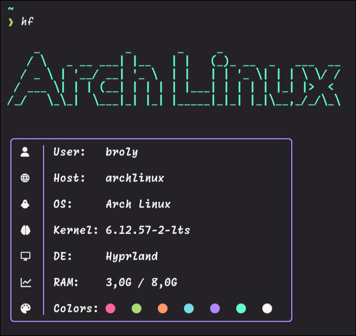The width and height of the screenshot is (356, 336).
Task: Click the typed 'hf' command
Action: (x=27, y=22)
